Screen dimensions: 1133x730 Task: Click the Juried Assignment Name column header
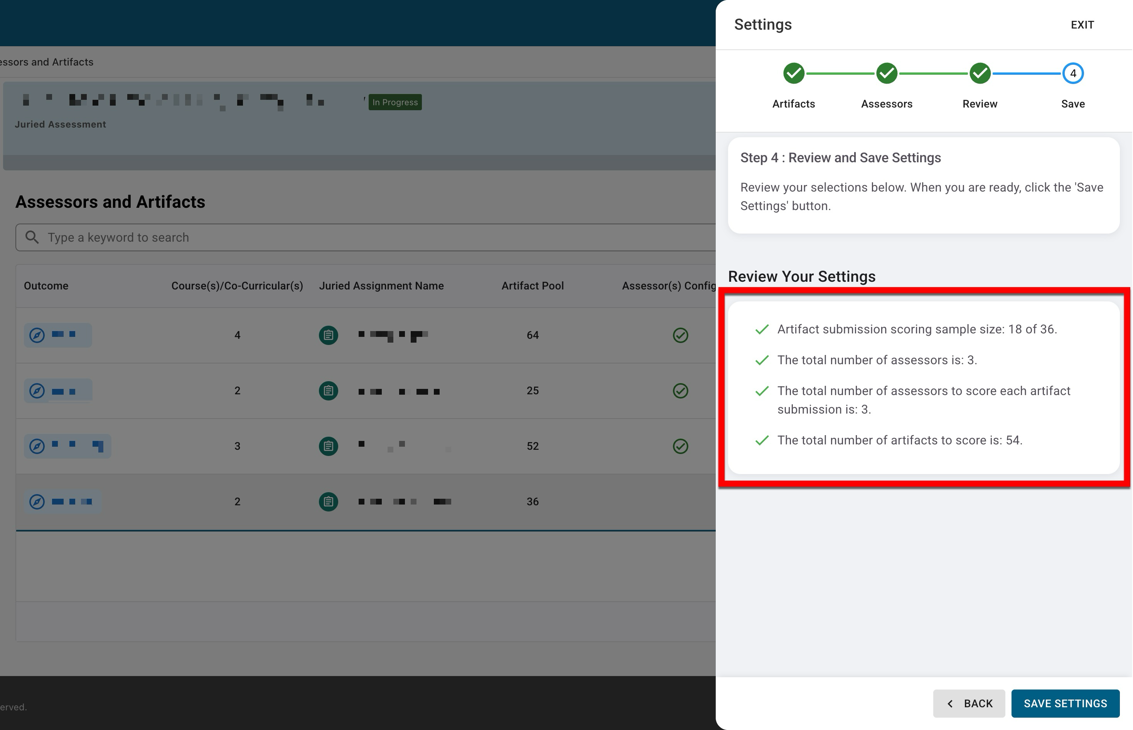381,286
